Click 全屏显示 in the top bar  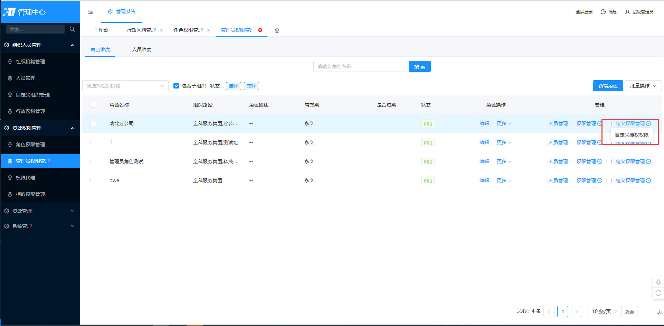pyautogui.click(x=584, y=12)
